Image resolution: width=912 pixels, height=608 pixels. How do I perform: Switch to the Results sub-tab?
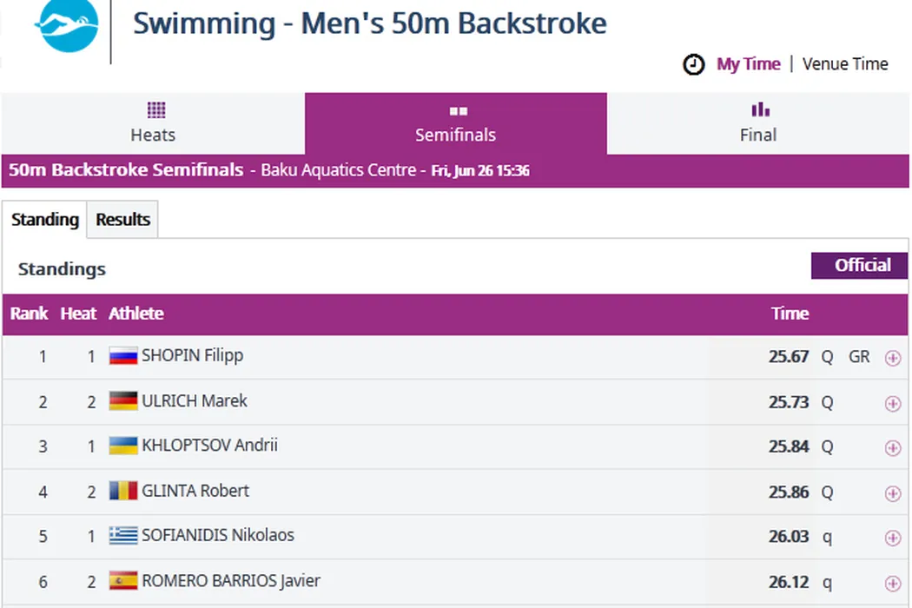[122, 220]
